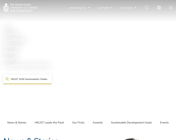Image resolution: width=176 pixels, height=140 pixels.
Task: Expand the myPortal dropdown
Action: click(105, 8)
